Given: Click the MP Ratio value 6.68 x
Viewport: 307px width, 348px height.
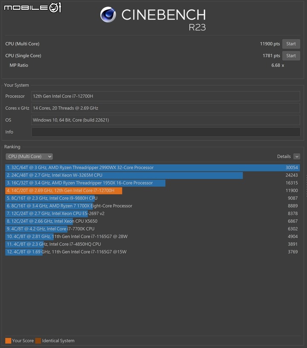Looking at the screenshot, I should tap(278, 65).
